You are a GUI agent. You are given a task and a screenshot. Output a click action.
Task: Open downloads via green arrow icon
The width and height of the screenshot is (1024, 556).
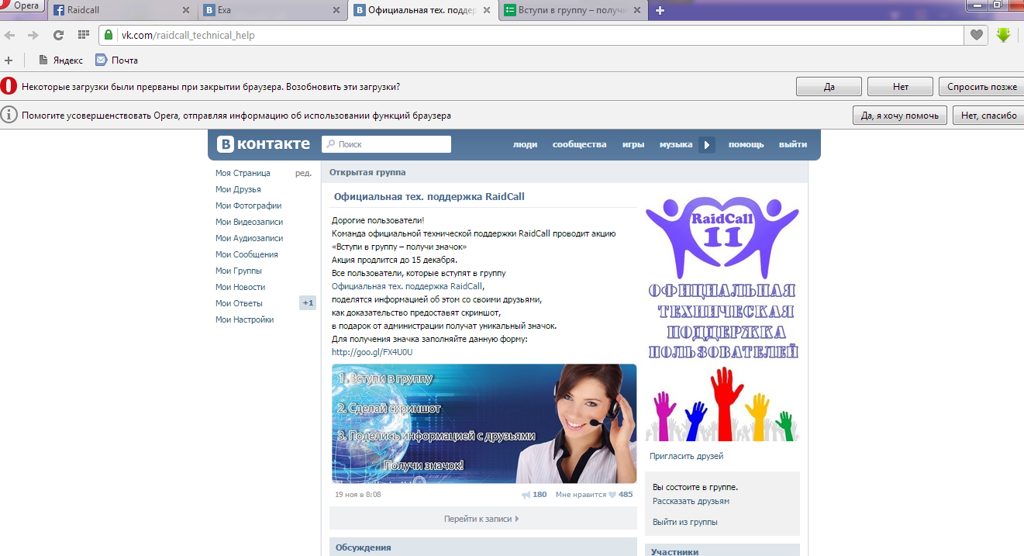point(1004,35)
